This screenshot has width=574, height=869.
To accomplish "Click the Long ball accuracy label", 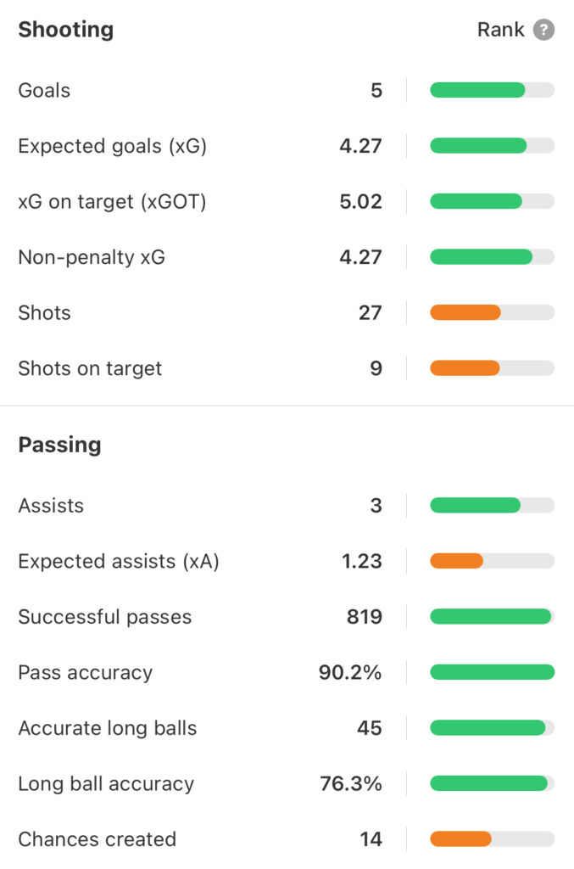I will [x=106, y=783].
